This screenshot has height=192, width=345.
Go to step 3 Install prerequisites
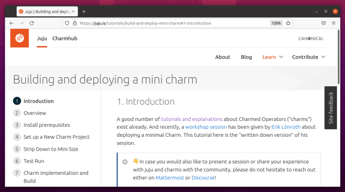(x=42, y=125)
